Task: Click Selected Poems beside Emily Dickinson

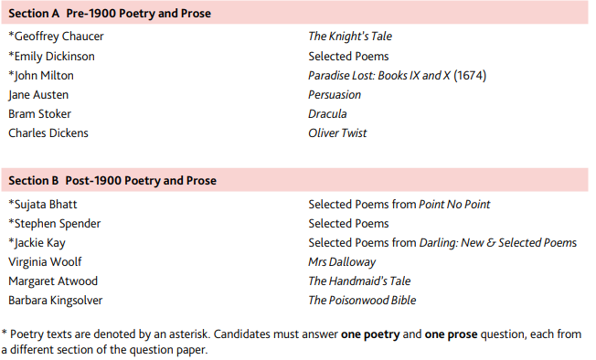Action: (348, 57)
